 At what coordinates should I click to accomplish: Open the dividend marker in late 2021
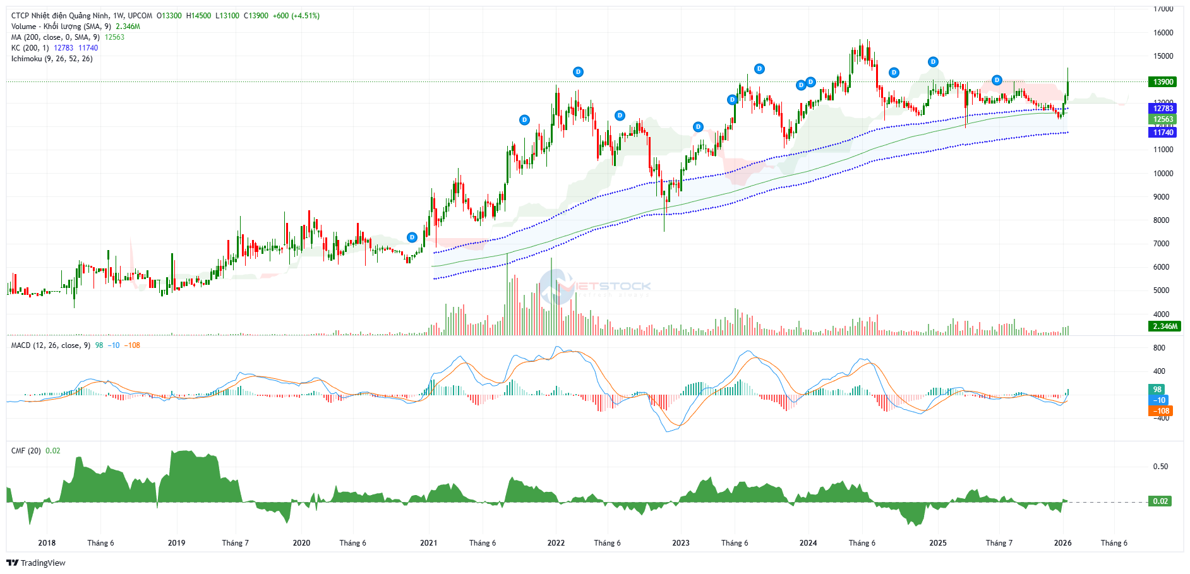524,120
